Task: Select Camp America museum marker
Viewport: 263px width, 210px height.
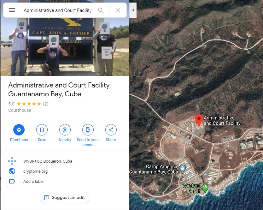Action: (182, 169)
